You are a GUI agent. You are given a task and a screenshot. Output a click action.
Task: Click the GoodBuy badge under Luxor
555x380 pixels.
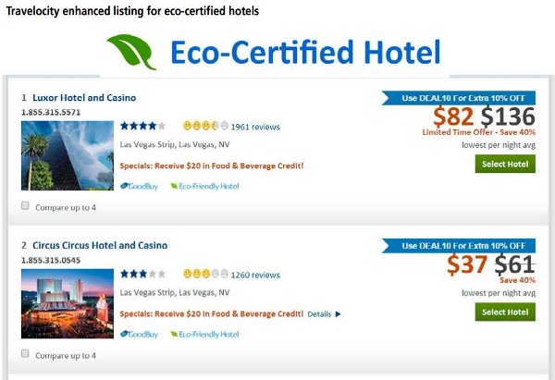(139, 186)
